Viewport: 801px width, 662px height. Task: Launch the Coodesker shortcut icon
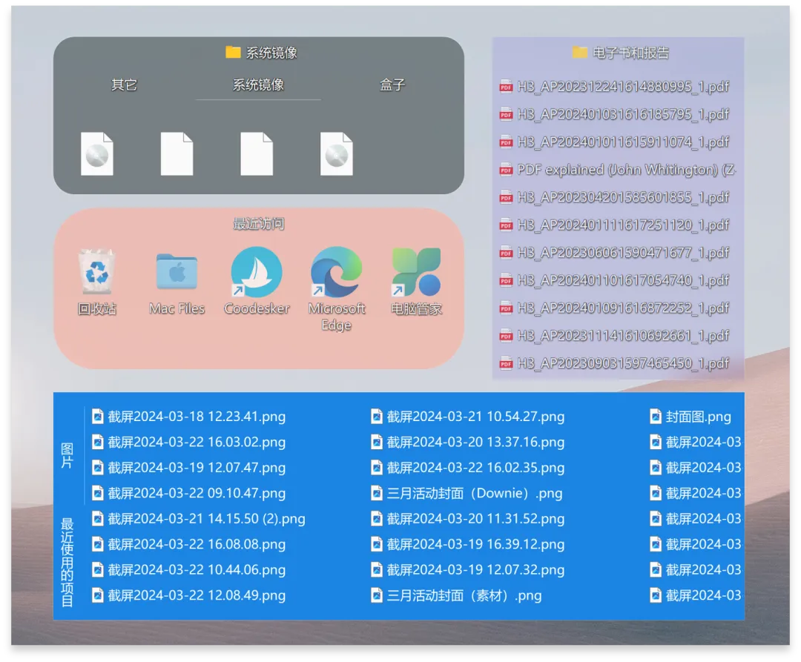tap(257, 273)
